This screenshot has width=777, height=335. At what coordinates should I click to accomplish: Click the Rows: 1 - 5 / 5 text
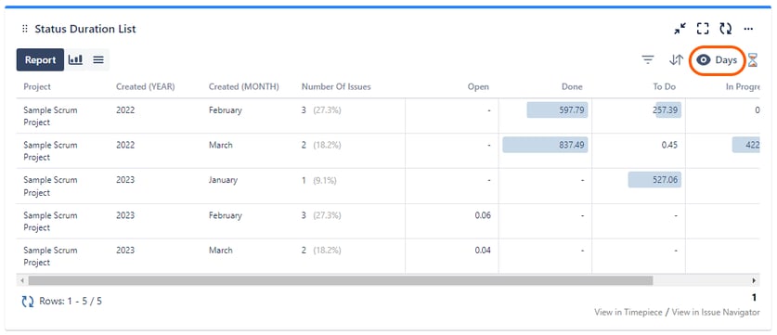pyautogui.click(x=71, y=301)
